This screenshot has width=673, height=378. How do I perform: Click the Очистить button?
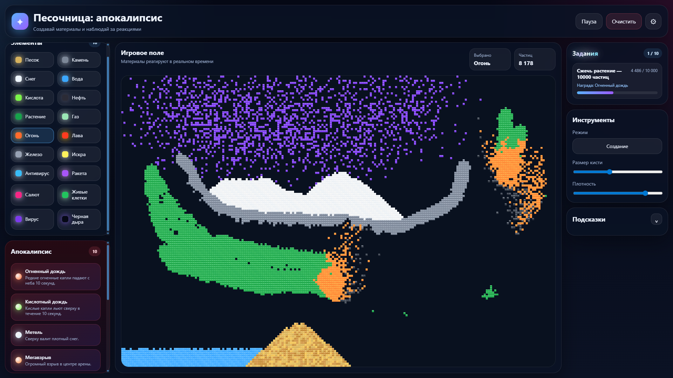click(624, 22)
